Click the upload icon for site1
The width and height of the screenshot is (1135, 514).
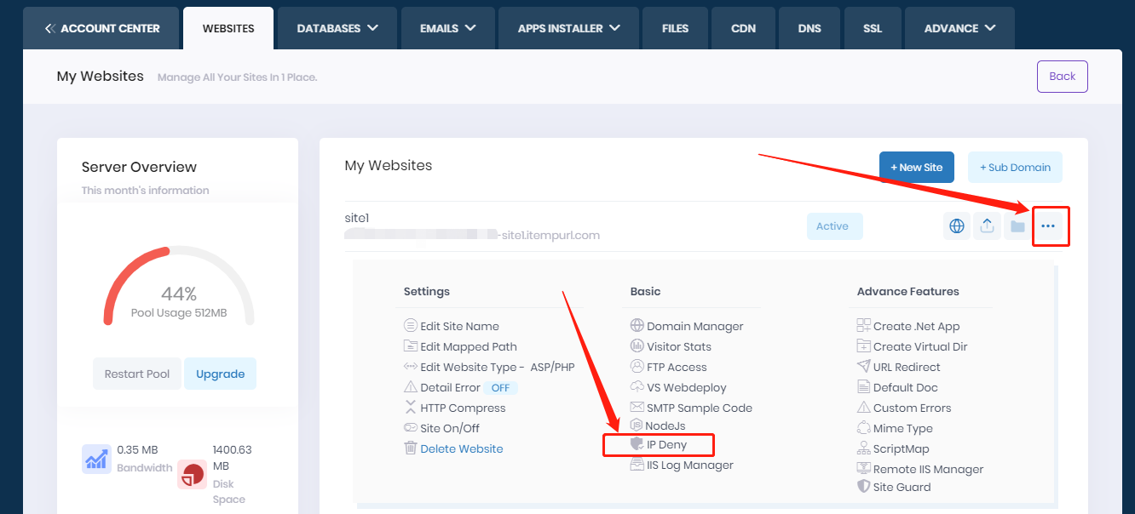[987, 226]
